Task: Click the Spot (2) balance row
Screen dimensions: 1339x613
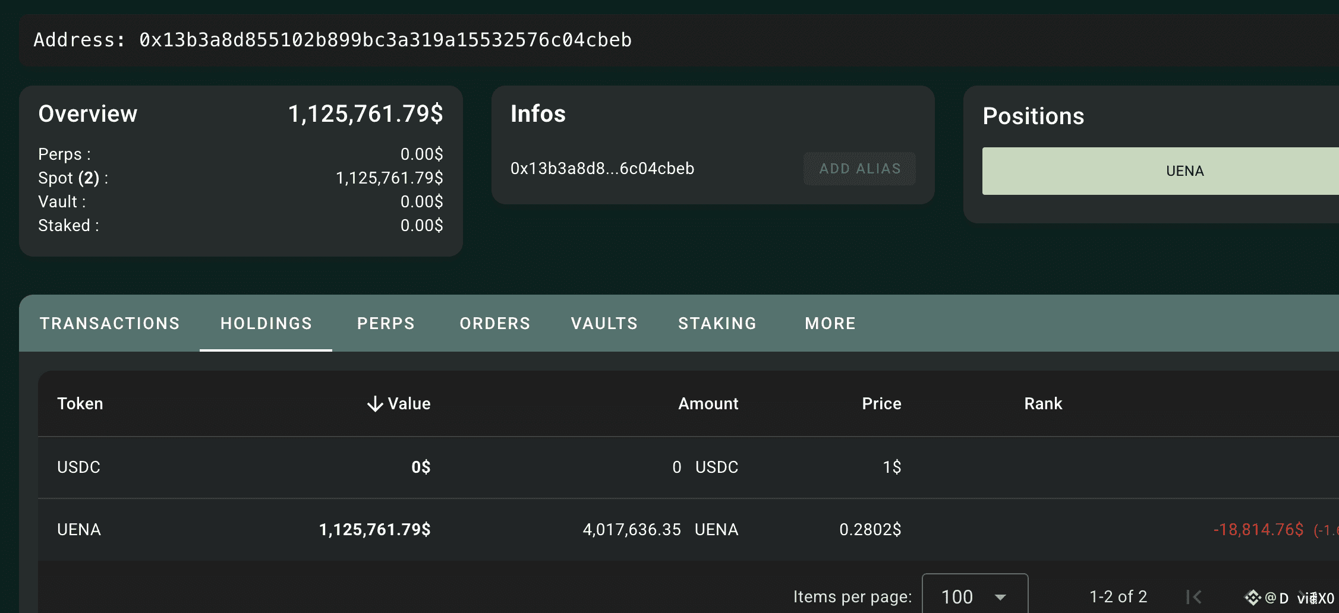Action: point(241,178)
